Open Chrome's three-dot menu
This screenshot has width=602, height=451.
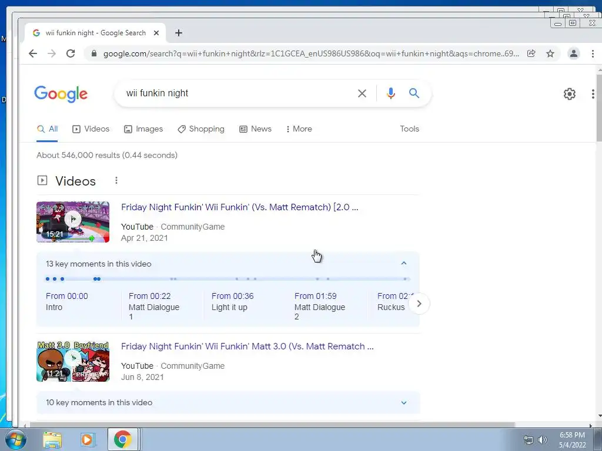point(593,53)
